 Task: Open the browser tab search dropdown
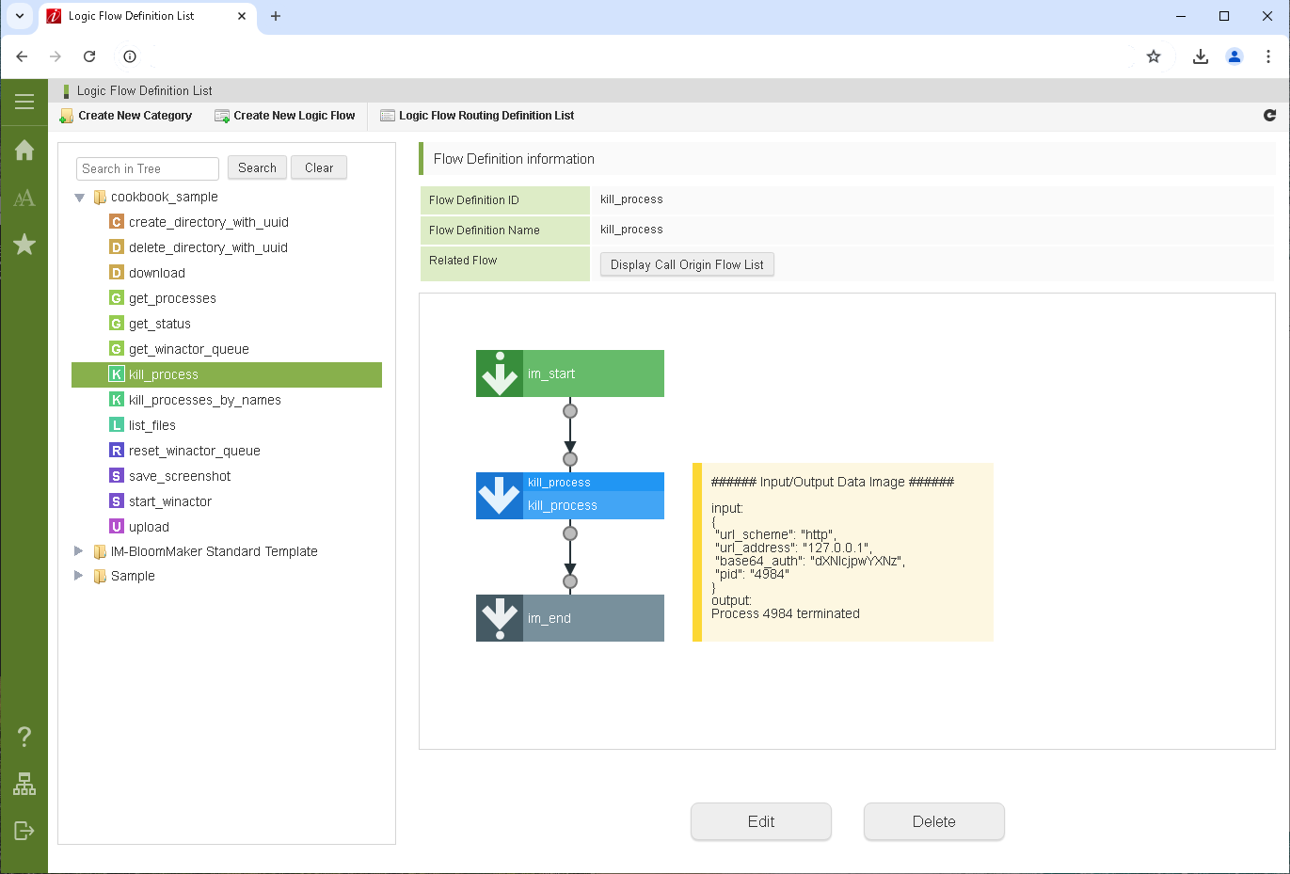tap(20, 16)
